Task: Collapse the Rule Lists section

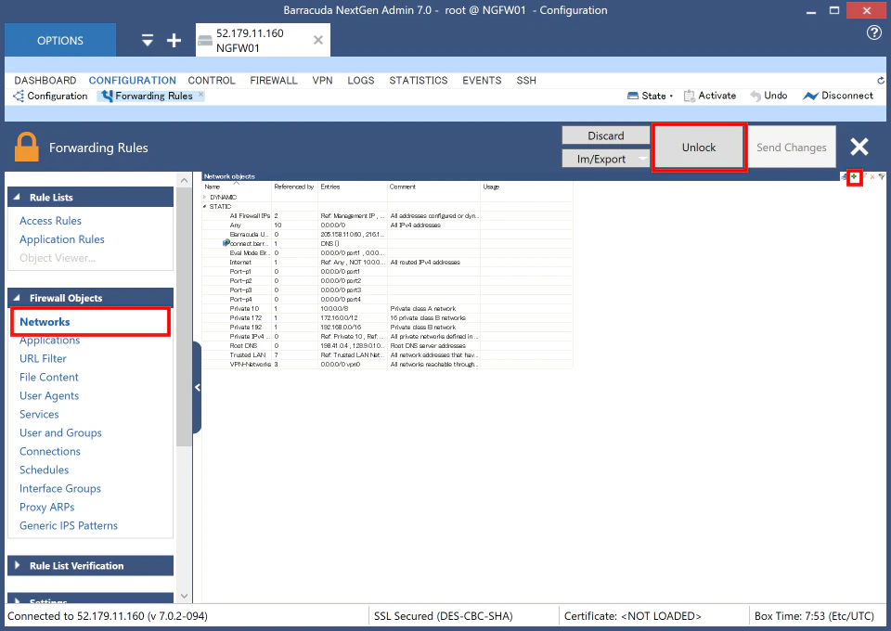Action: pos(17,197)
